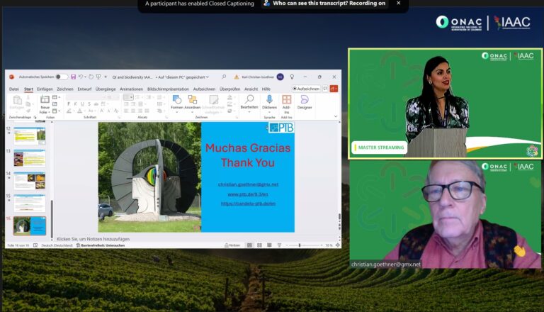The width and height of the screenshot is (544, 312).
Task: Toggle bold formatting in Schriftart group
Action: 69,104
